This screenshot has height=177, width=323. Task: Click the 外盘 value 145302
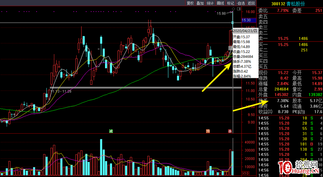[x=282, y=94]
